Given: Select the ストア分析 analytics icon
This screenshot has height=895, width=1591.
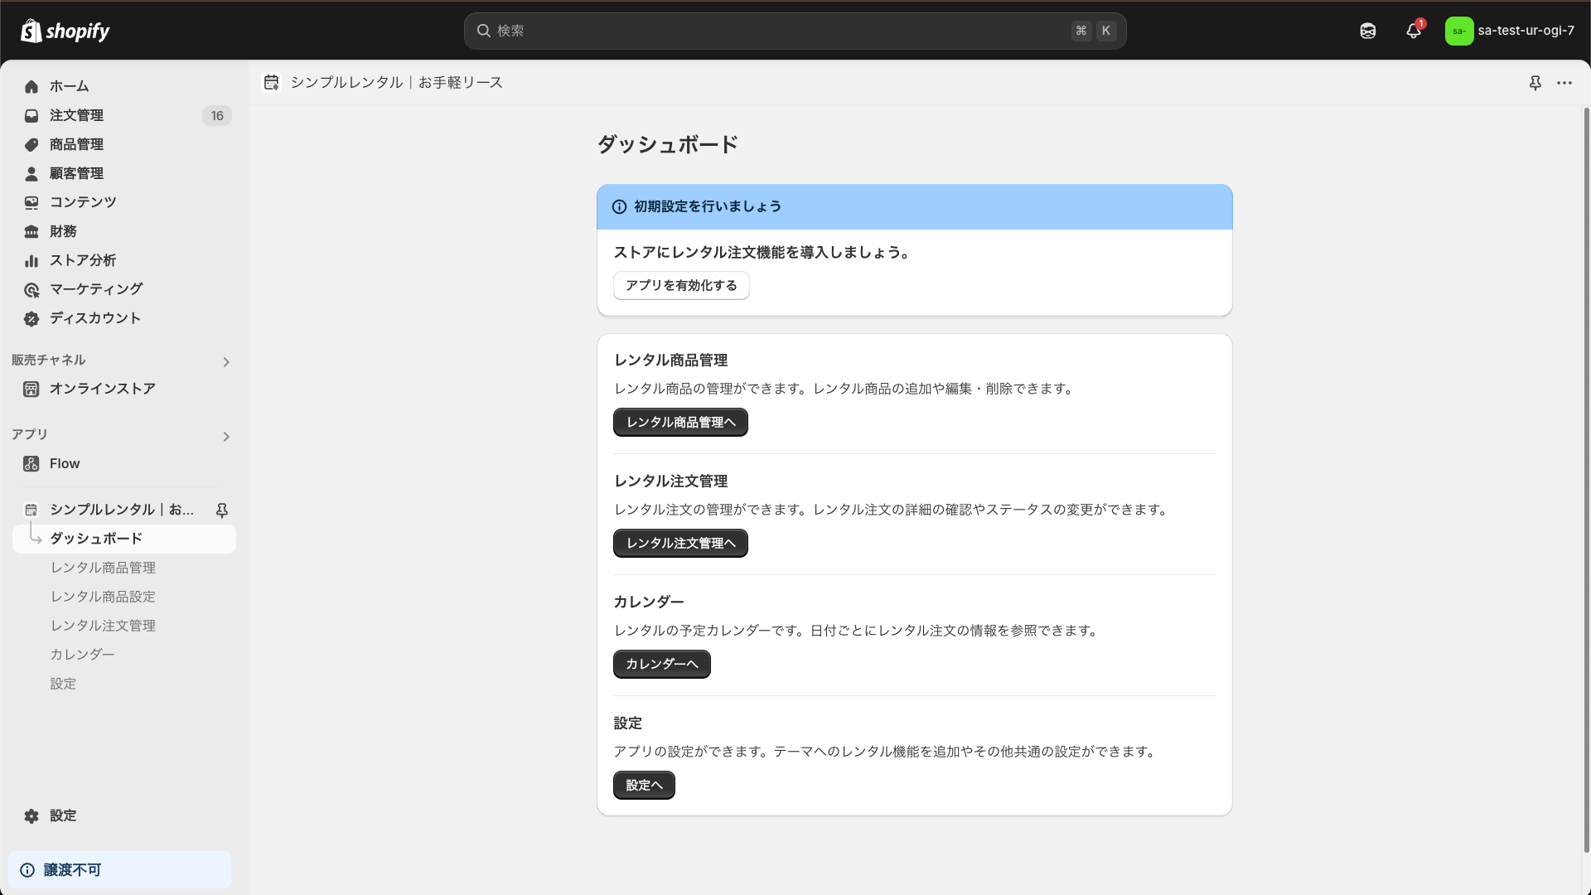Looking at the screenshot, I should (x=31, y=260).
